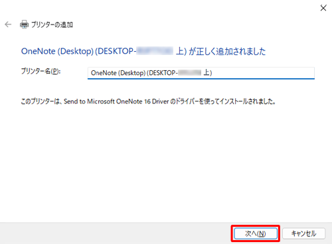Image resolution: width=332 pixels, height=244 pixels.
Task: Select the プリンターの追加 title text
Action: coord(52,25)
